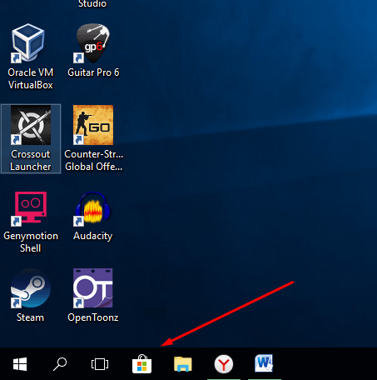Click the "Genymotion Shell" label text

[31, 242]
